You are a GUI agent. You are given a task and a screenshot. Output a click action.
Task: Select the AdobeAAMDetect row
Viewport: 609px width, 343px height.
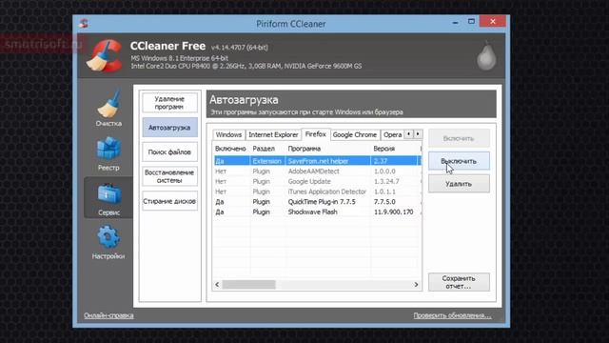[317, 171]
